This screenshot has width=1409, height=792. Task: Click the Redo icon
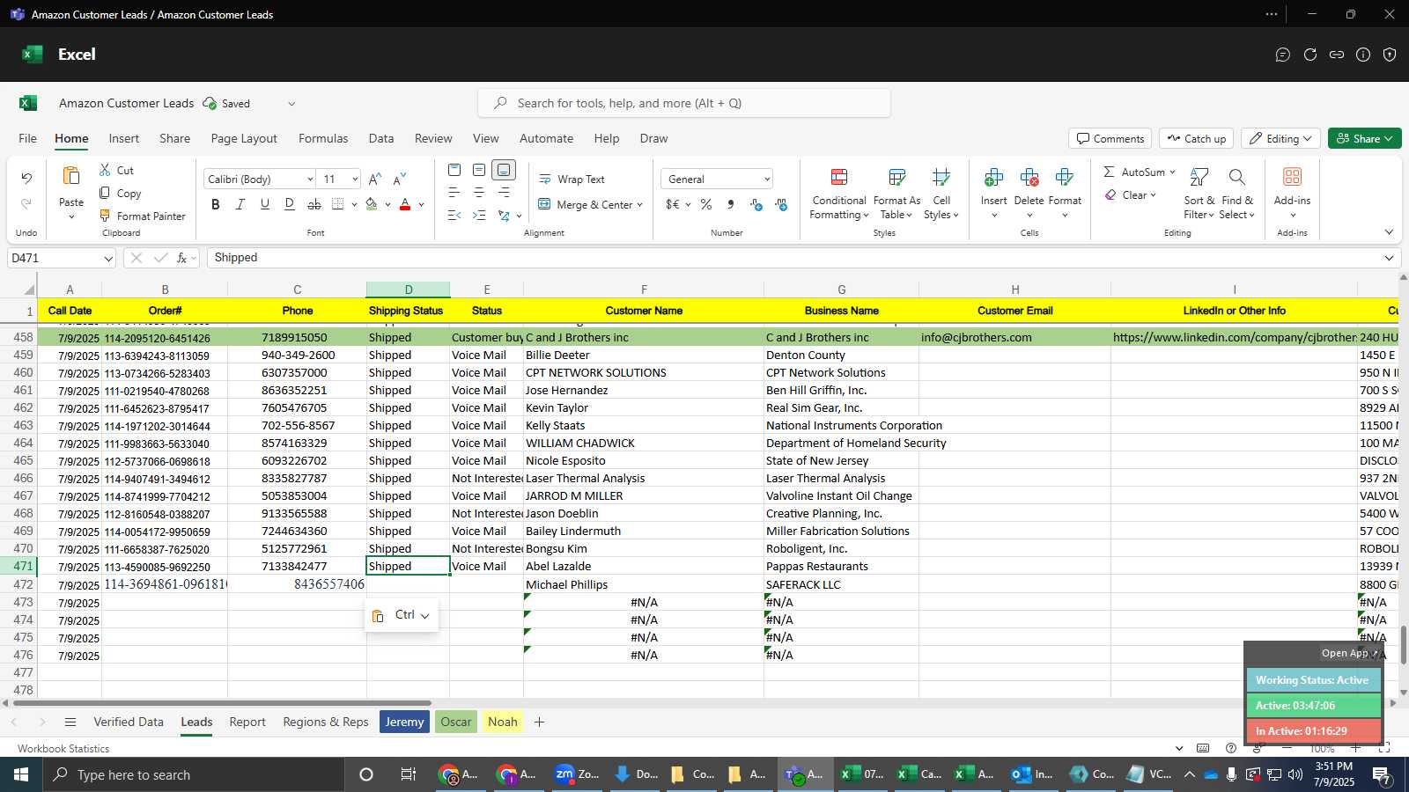click(x=26, y=204)
